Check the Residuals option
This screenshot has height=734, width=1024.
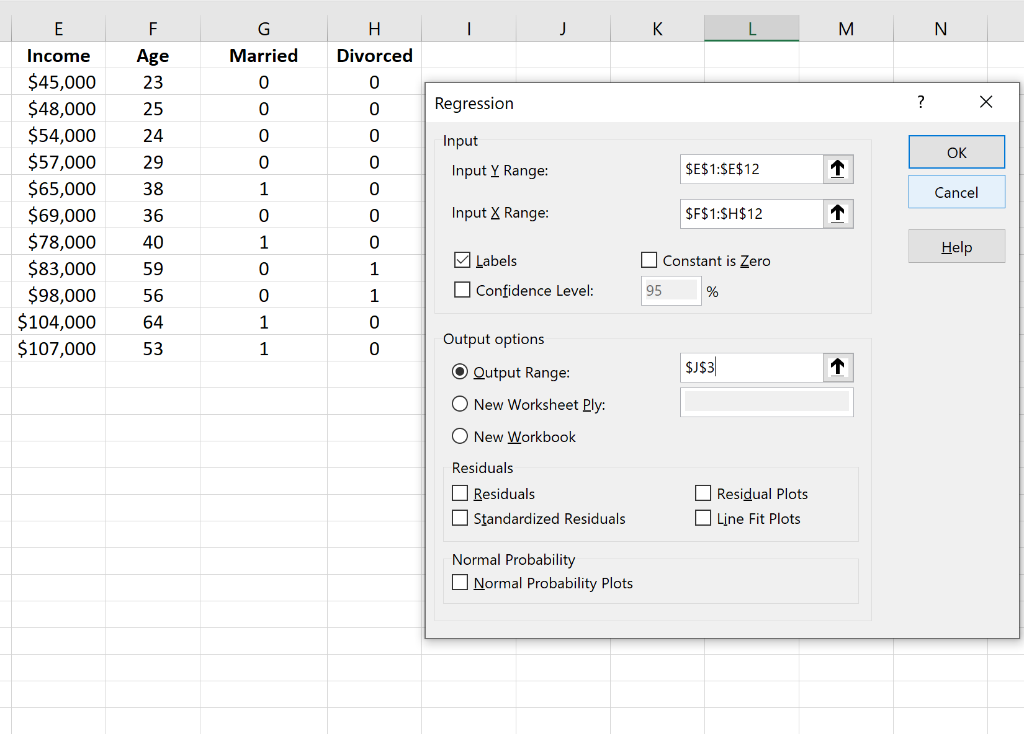coord(459,493)
